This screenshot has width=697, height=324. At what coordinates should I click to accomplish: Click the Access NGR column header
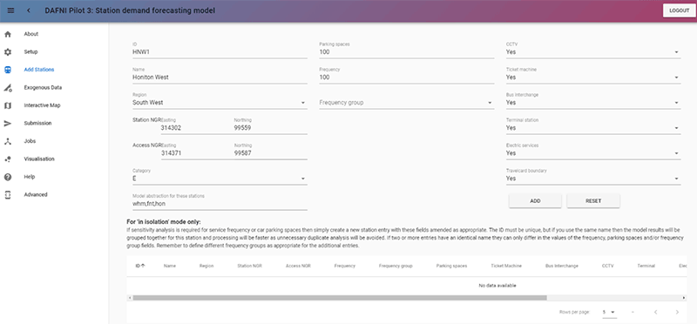click(298, 266)
